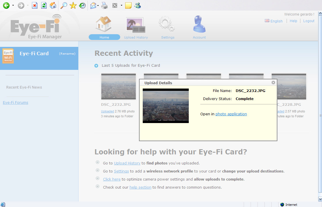
Task: Go to browser home page icon
Action: (53, 5)
